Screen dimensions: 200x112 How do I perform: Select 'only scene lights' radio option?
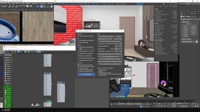[x=78, y=68]
